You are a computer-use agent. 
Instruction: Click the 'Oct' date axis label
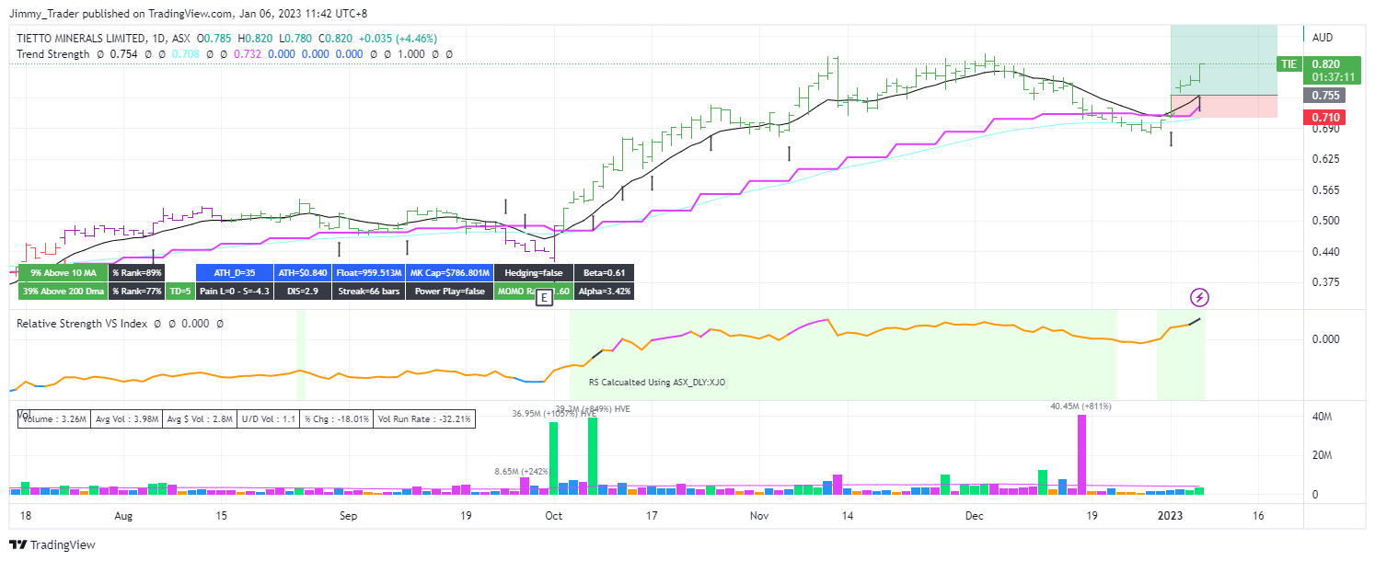pyautogui.click(x=552, y=517)
